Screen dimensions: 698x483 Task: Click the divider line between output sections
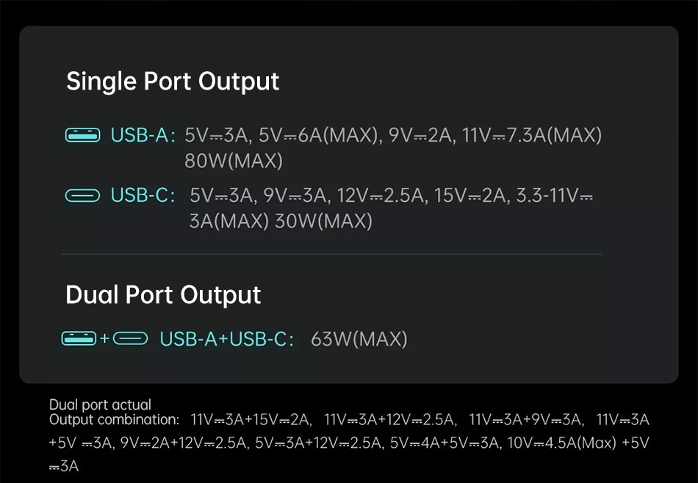[x=331, y=255]
